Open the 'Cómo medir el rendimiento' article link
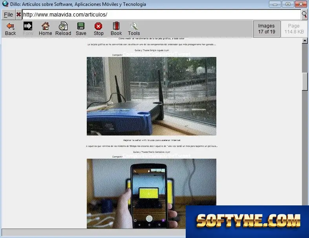The height and width of the screenshot is (238, 309). (151, 38)
